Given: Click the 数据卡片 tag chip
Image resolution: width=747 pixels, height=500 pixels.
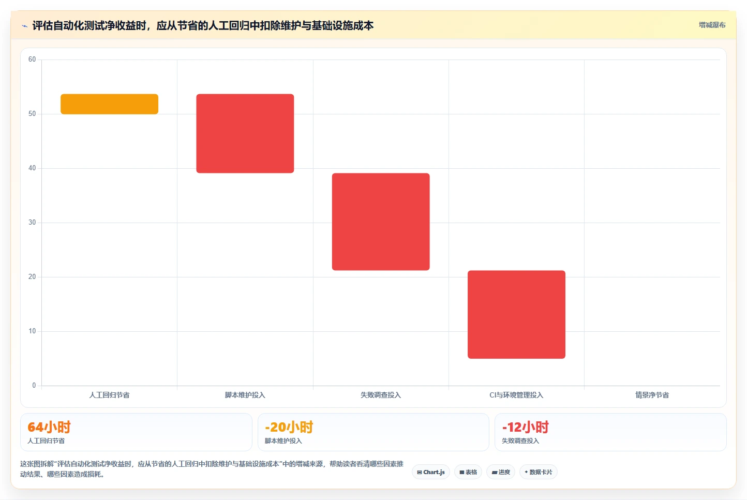Looking at the screenshot, I should click(x=538, y=472).
